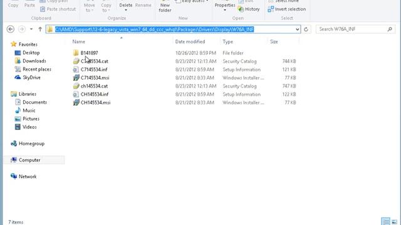Click the Rename ribbon button

point(143,5)
